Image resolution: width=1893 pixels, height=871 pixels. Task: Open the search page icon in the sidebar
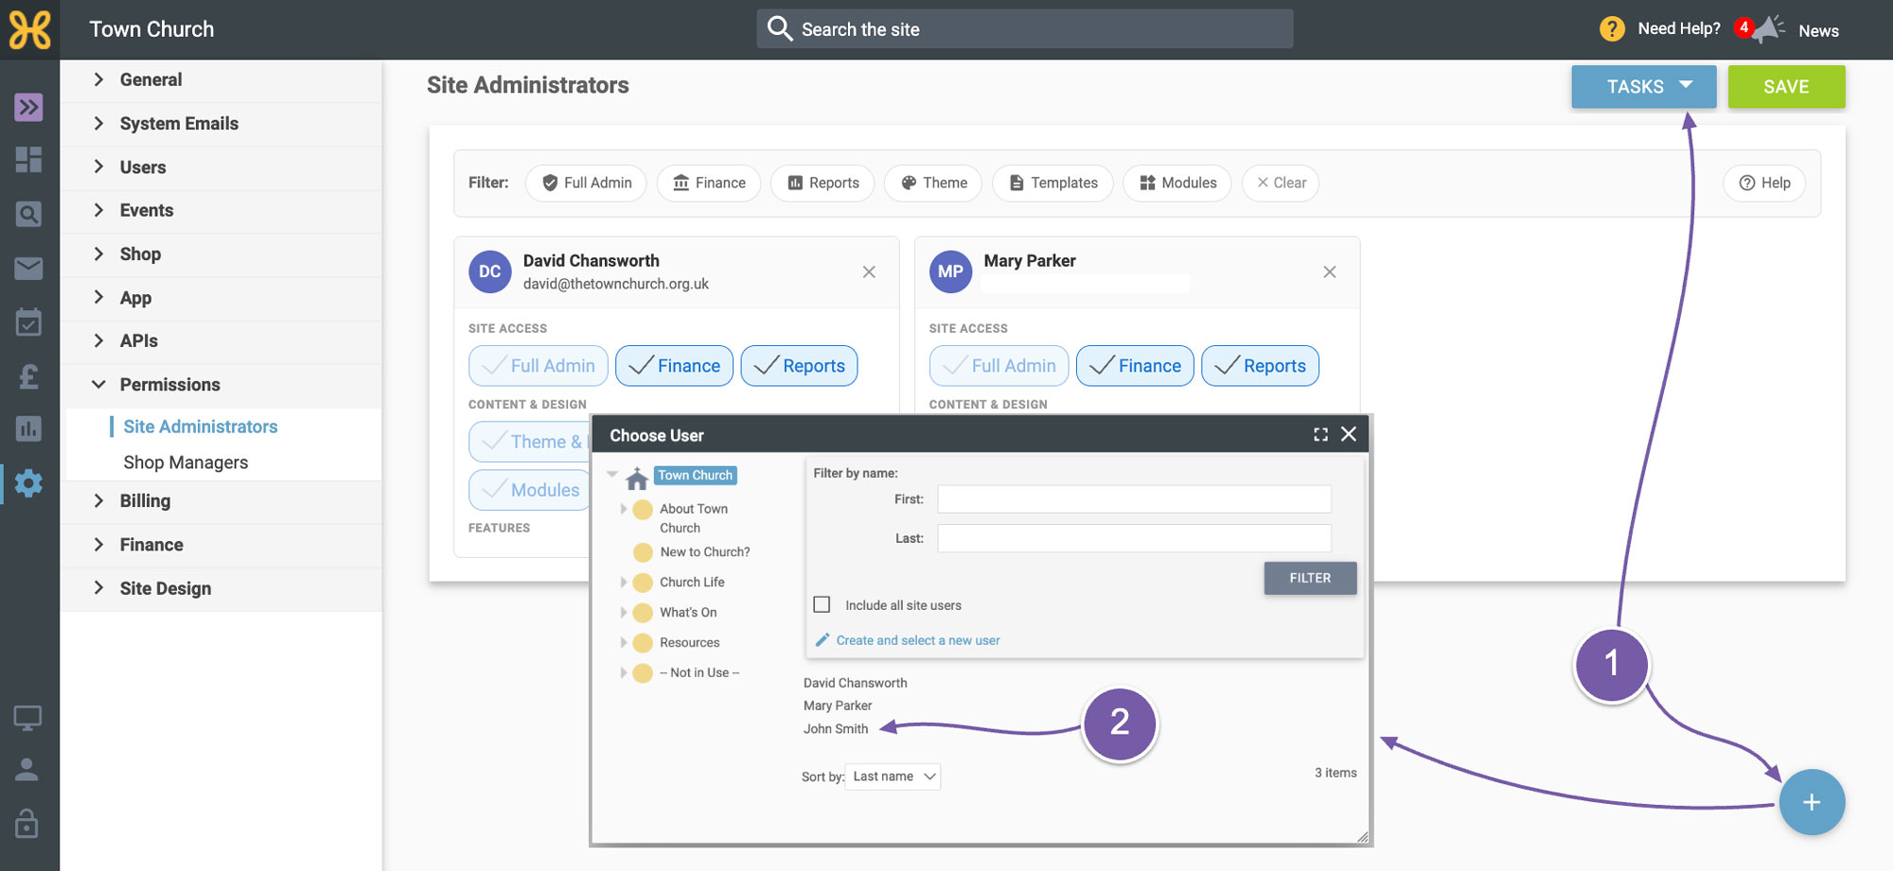tap(28, 215)
